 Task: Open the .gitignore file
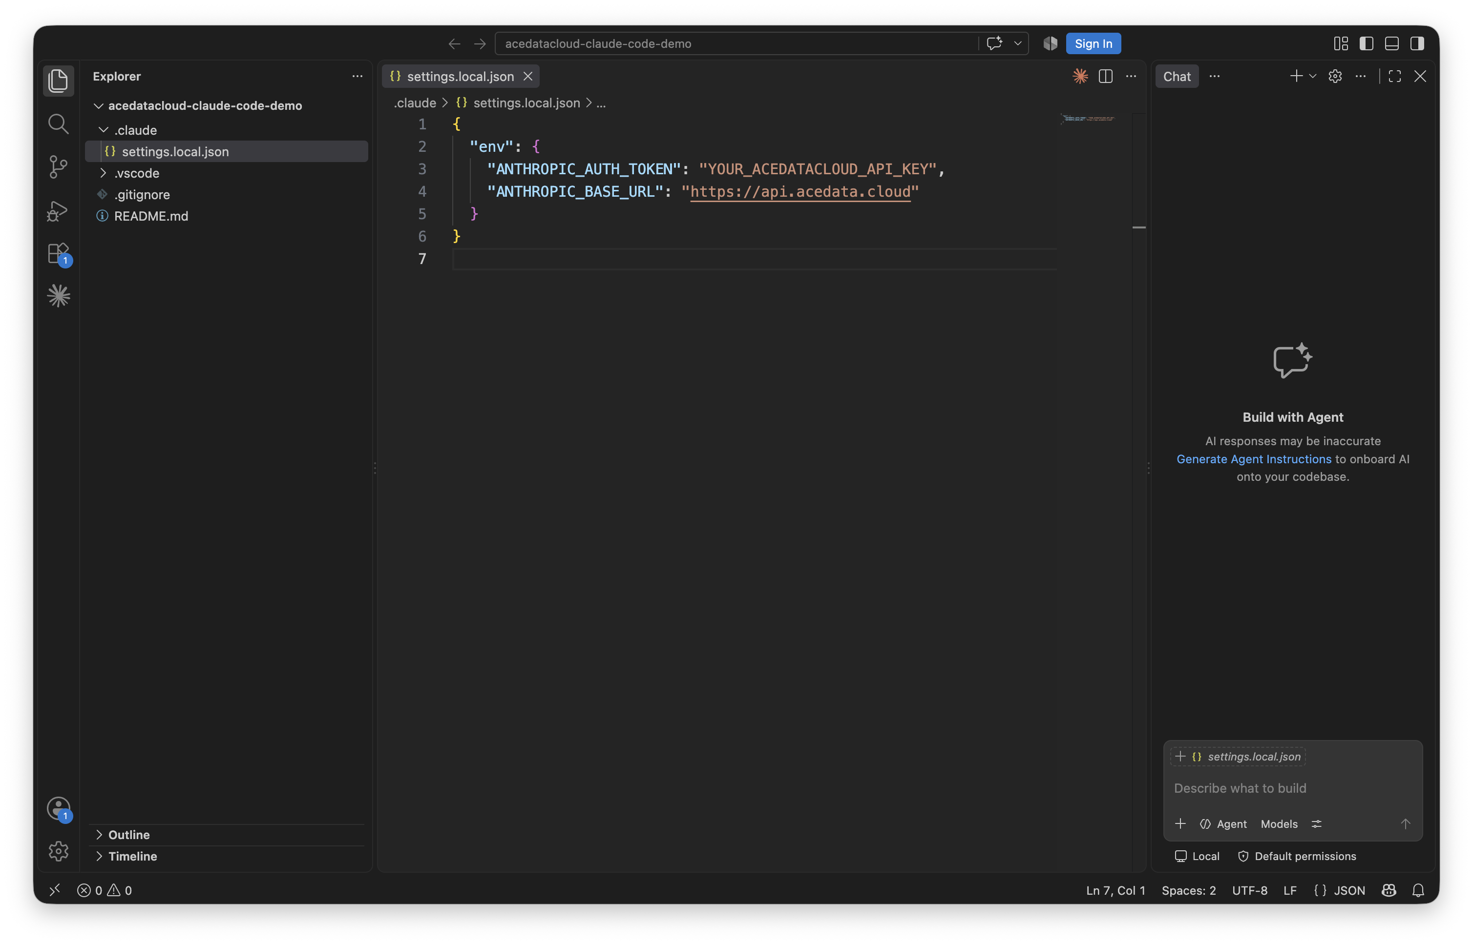click(227, 195)
